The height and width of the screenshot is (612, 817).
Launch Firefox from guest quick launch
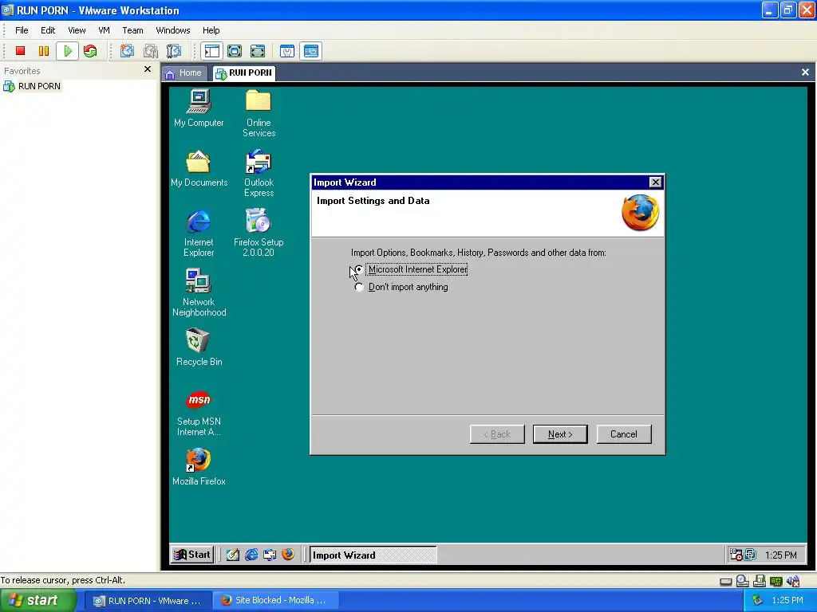tap(287, 555)
